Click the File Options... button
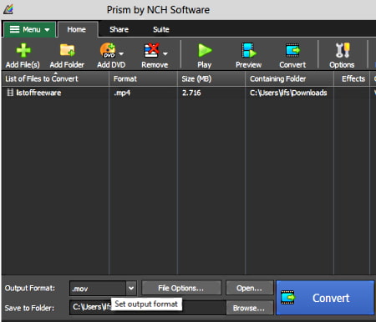The width and height of the screenshot is (376, 322). click(x=181, y=288)
